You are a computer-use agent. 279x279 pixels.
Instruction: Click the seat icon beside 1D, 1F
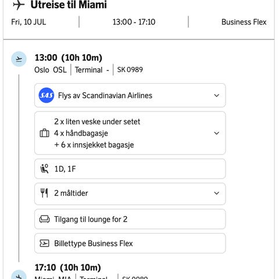coord(44,169)
